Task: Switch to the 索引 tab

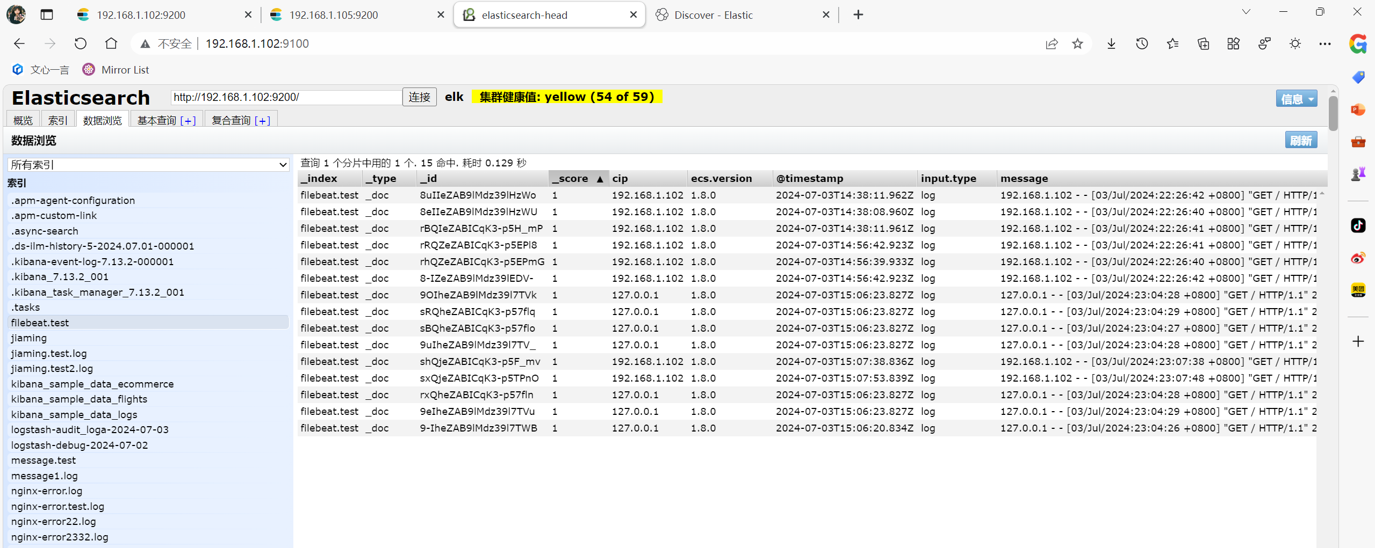Action: 57,120
